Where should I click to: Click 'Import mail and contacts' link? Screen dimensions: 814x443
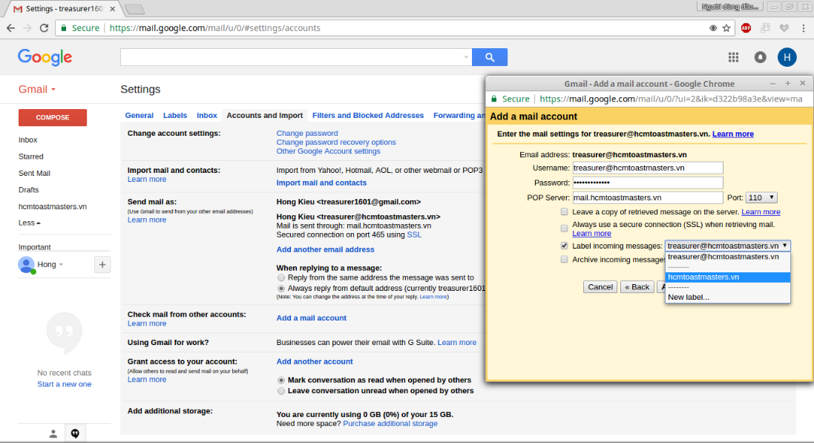coord(321,183)
